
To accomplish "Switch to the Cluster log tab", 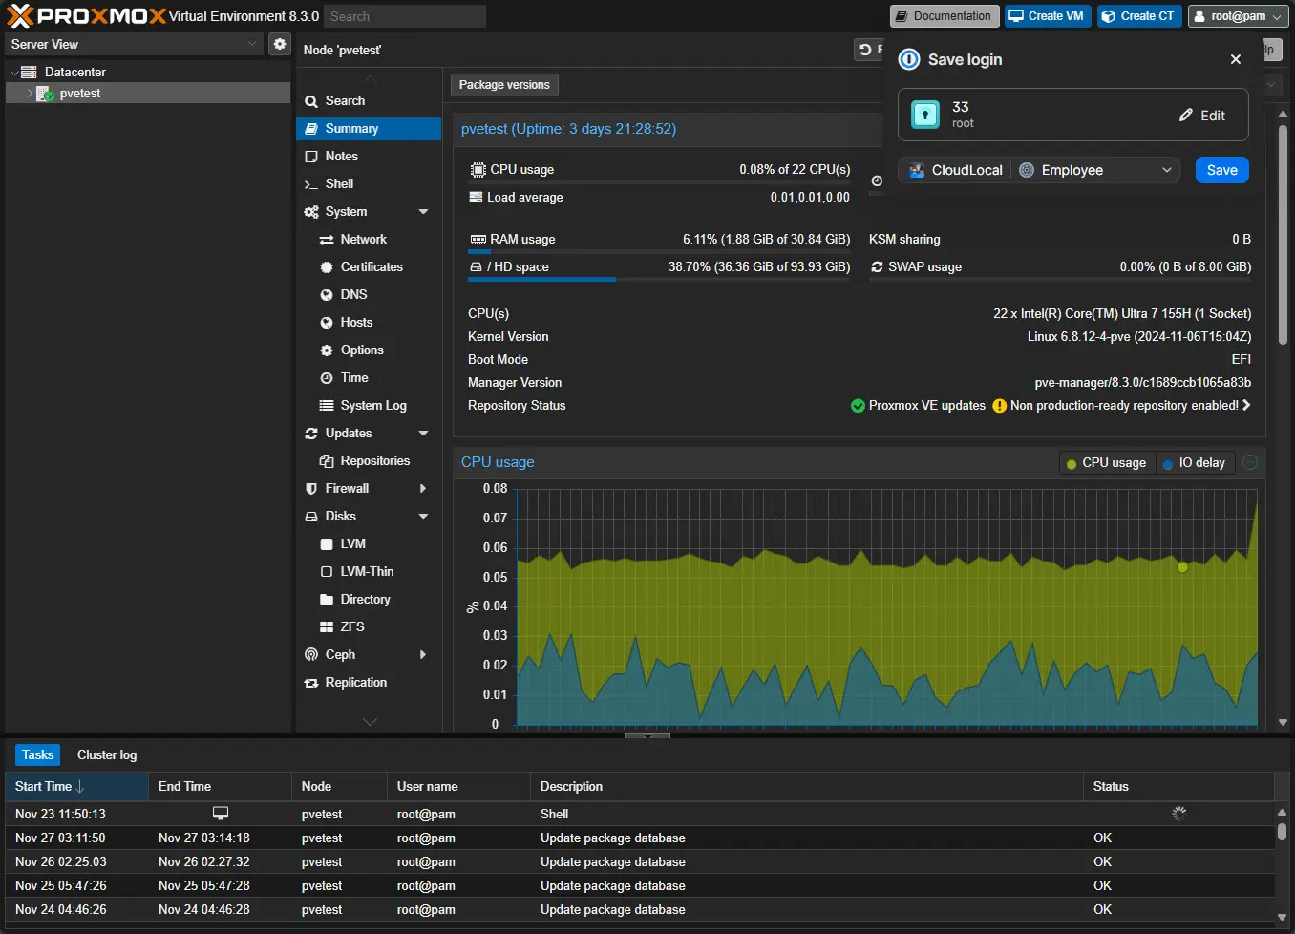I will [x=107, y=755].
